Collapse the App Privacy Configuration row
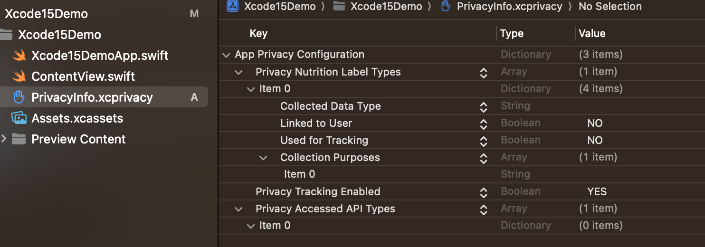This screenshot has height=247, width=705. [x=226, y=55]
